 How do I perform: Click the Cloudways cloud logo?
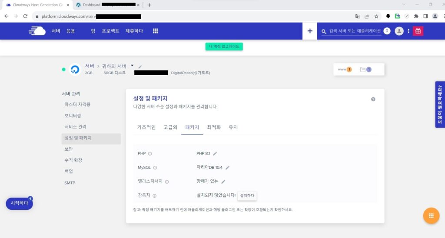pyautogui.click(x=37, y=31)
